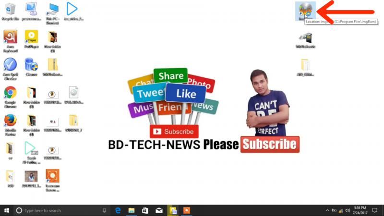
Task: Select This PC - Shortcut icon
Action: click(52, 13)
